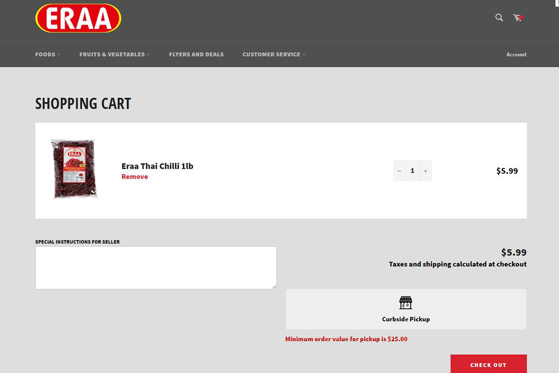
Task: Click the $5.99 item price in cart row
Action: (507, 171)
